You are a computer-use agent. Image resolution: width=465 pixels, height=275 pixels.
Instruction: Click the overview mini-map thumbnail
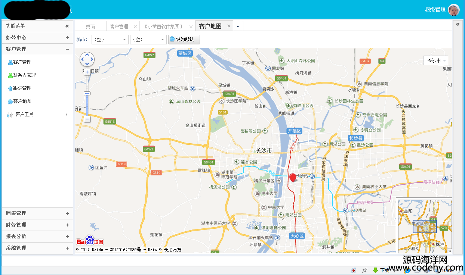(425, 226)
